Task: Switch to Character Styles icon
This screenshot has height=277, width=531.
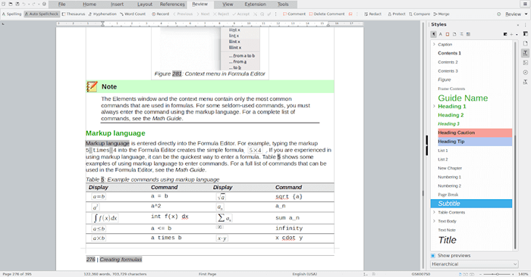Action: [441, 34]
